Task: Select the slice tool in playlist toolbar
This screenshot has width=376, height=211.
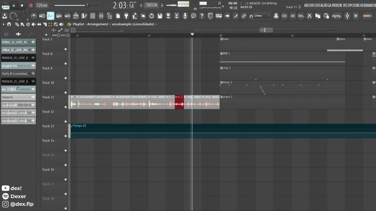Action: (45, 24)
